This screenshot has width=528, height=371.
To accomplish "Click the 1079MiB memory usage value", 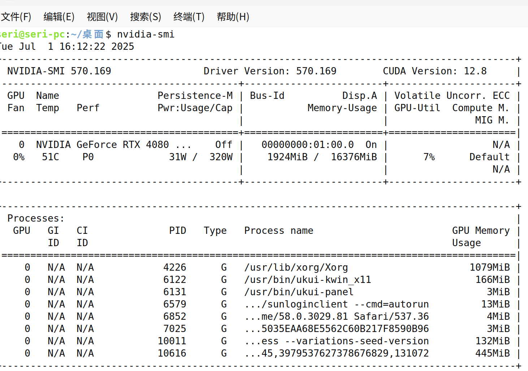I will [490, 267].
